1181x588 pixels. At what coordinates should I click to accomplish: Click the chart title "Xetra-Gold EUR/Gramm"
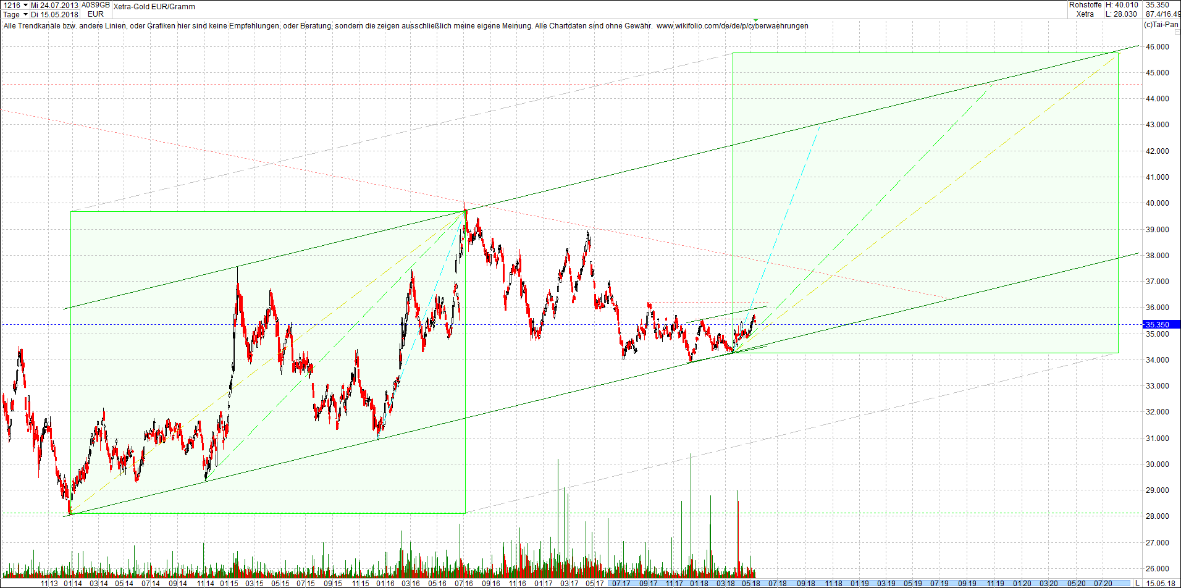153,7
